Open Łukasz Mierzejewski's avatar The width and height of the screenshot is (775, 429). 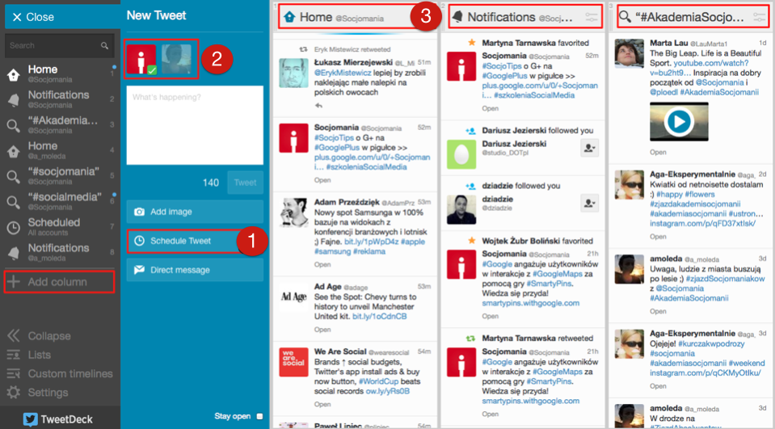pos(293,74)
